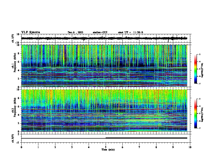Click the "ch.3(V)" axis label
This screenshot has width=214, height=165.
pyautogui.click(x=13, y=138)
